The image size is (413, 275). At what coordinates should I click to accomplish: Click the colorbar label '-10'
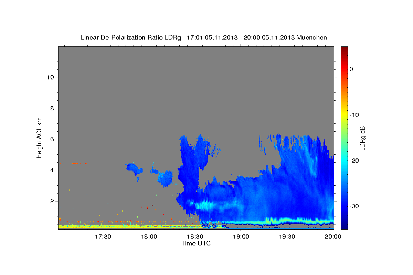(x=354, y=115)
